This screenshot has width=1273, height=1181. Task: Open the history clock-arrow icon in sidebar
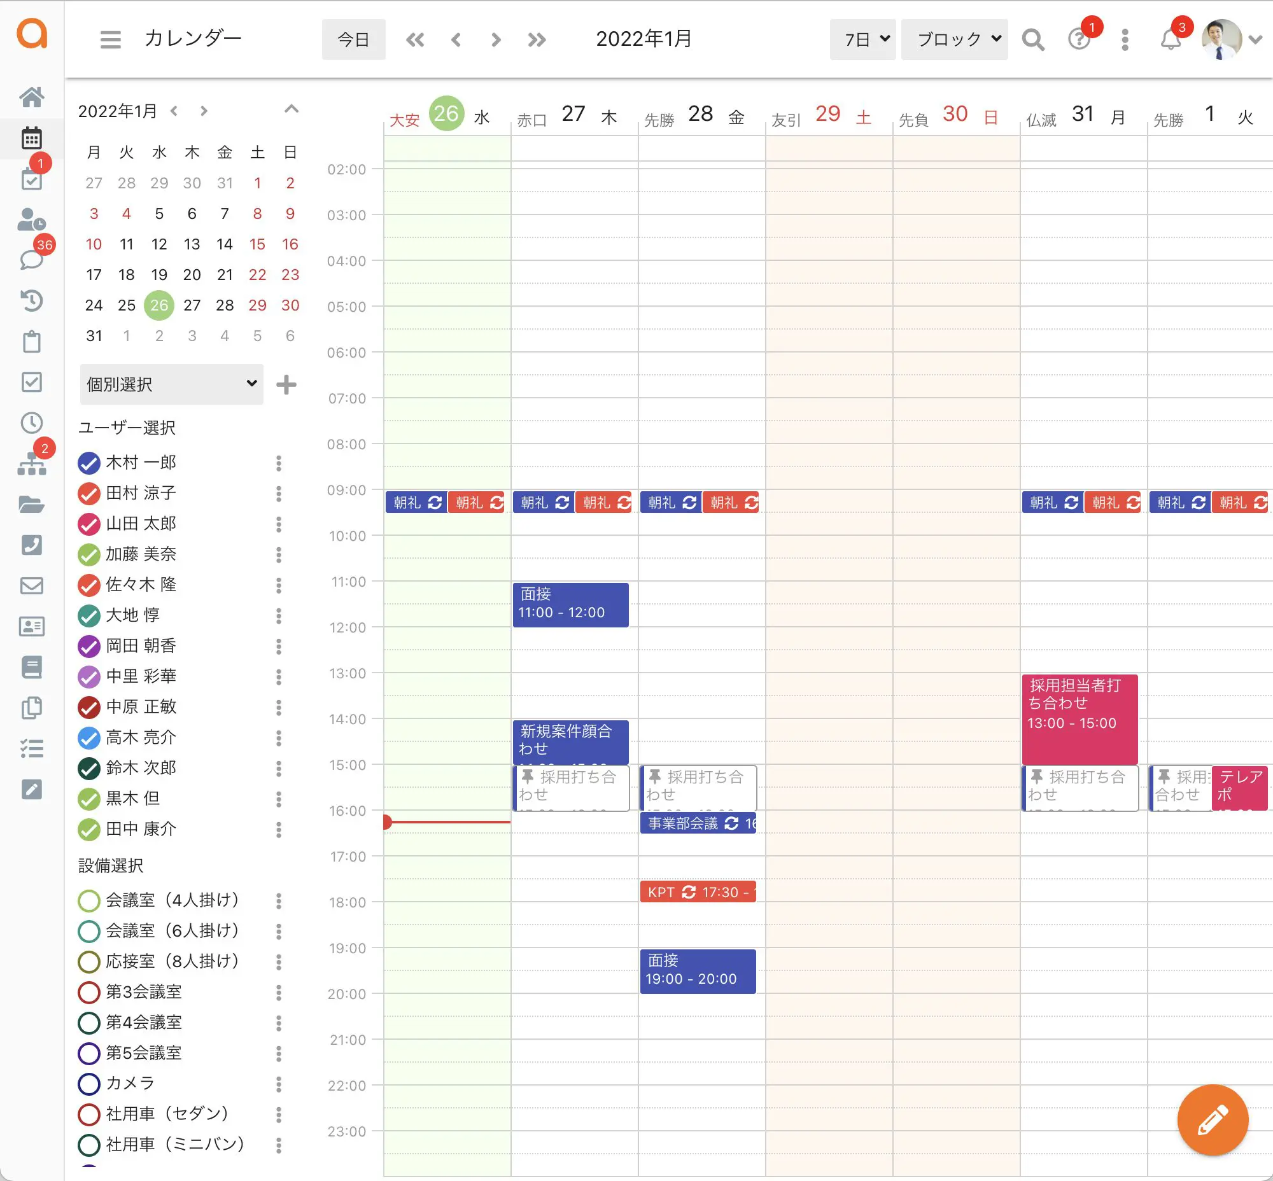(31, 300)
